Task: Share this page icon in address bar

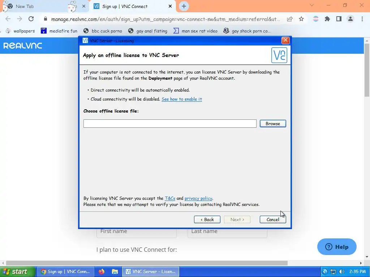Action: (x=290, y=19)
